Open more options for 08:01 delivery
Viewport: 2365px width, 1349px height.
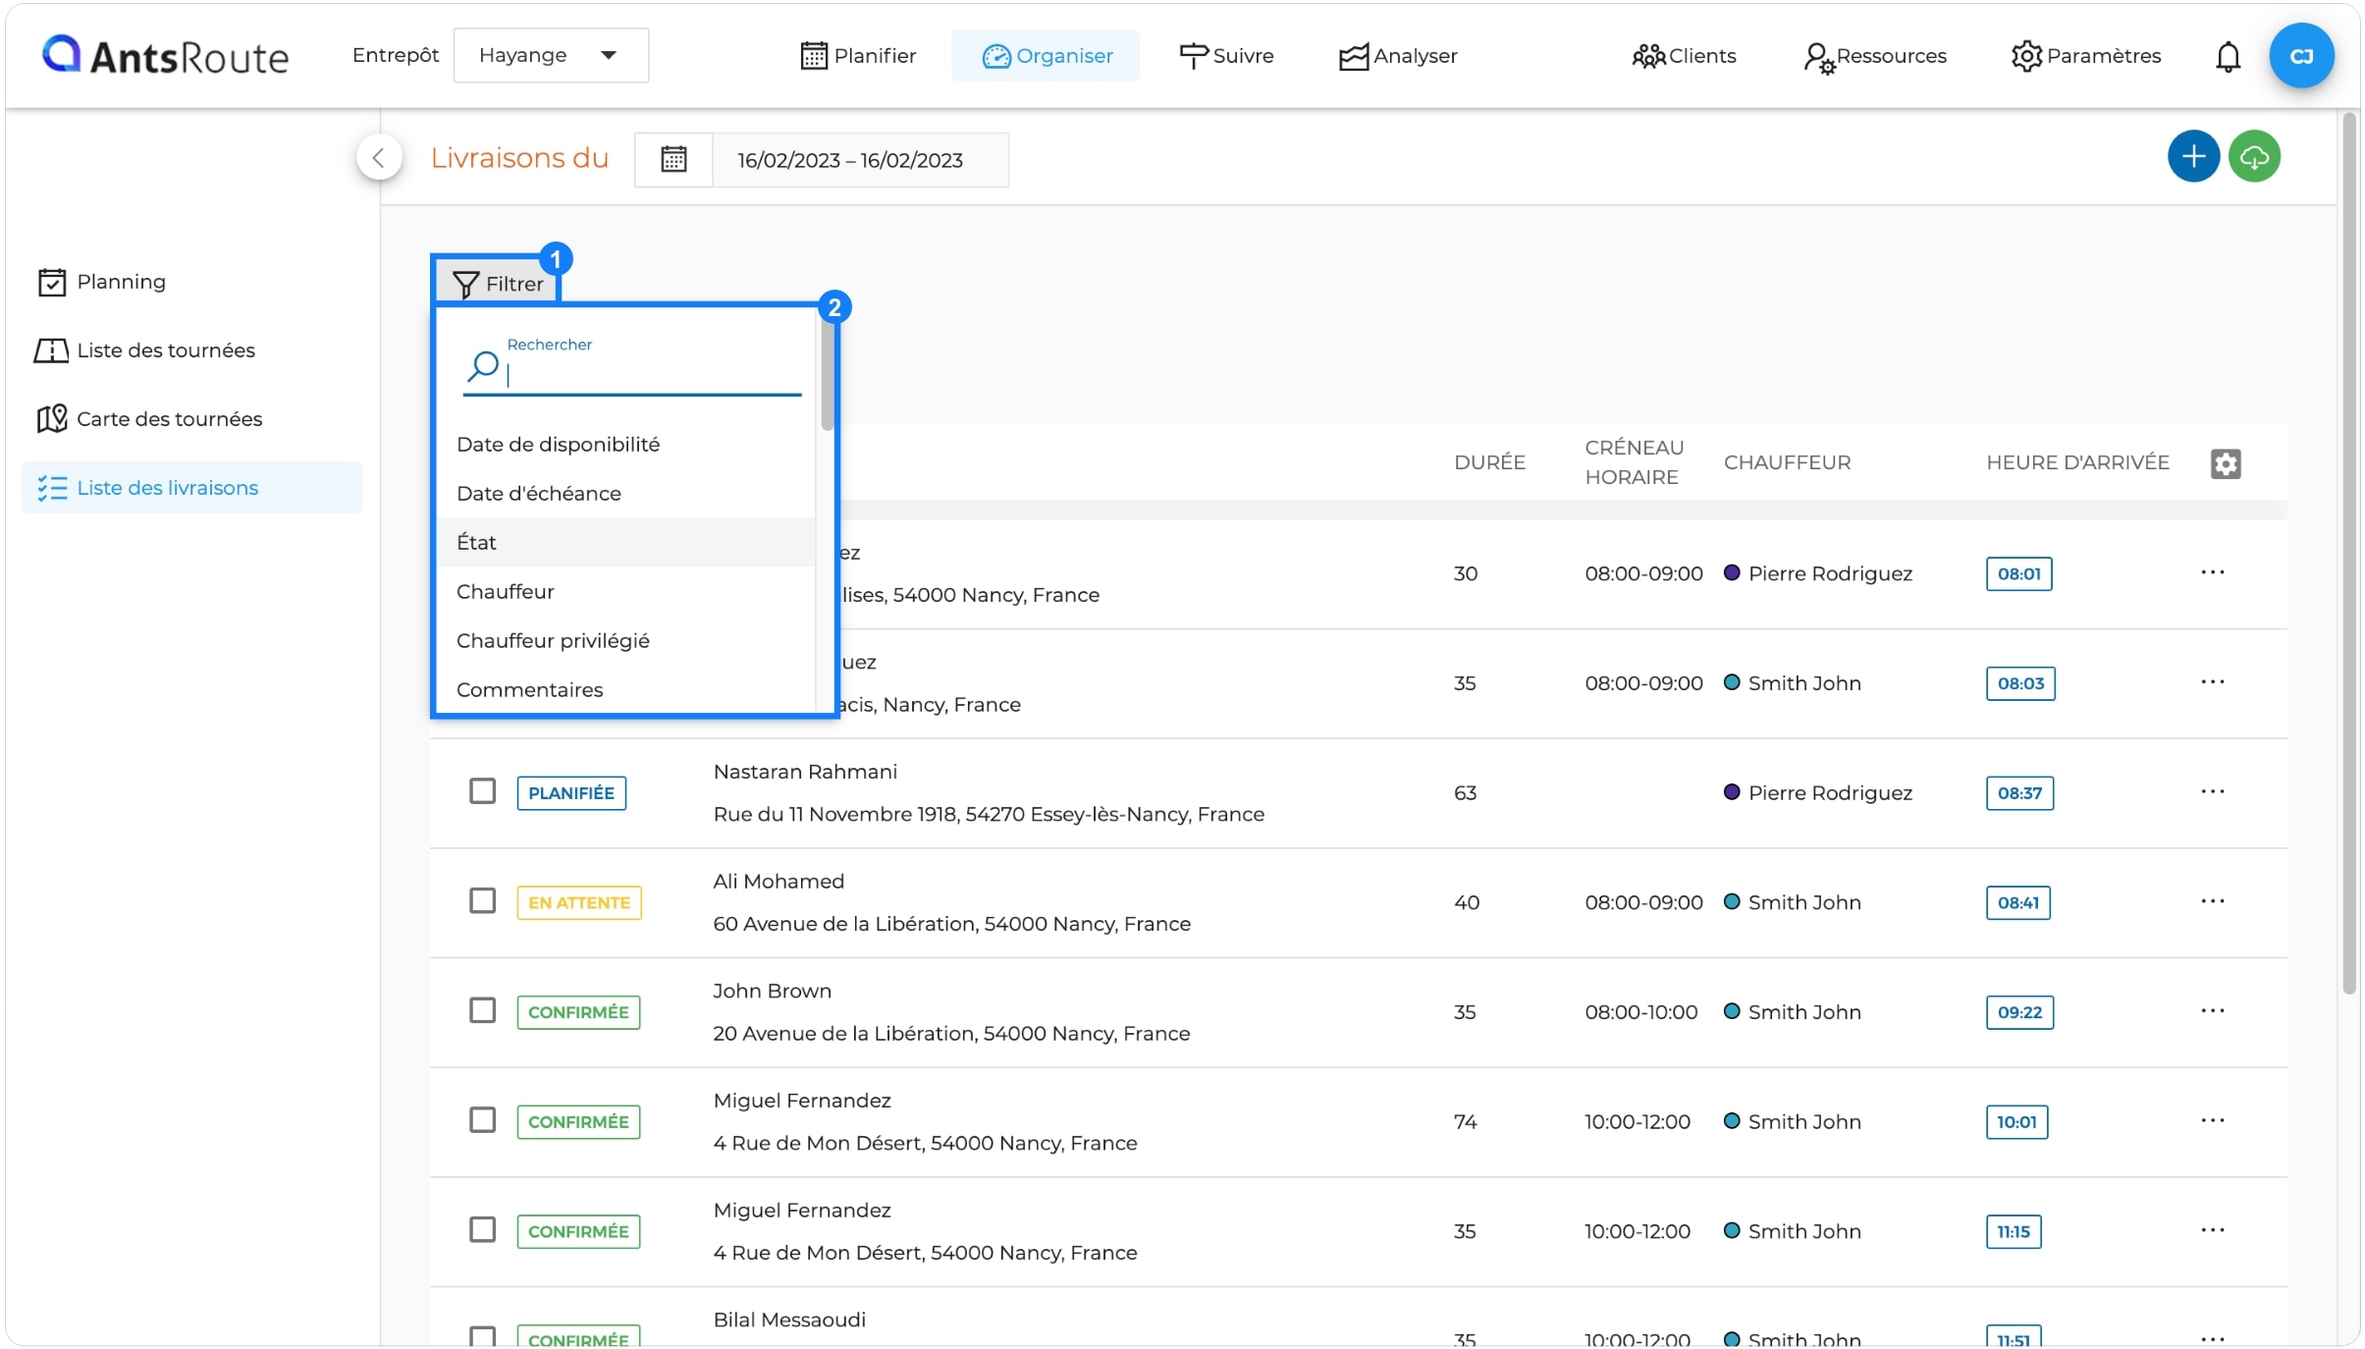pyautogui.click(x=2212, y=572)
